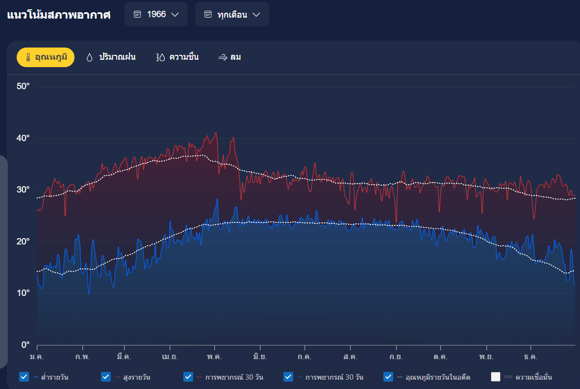
Task: Click the อุณหภูมิรายวันในอดีต legend label
Action: (x=438, y=377)
